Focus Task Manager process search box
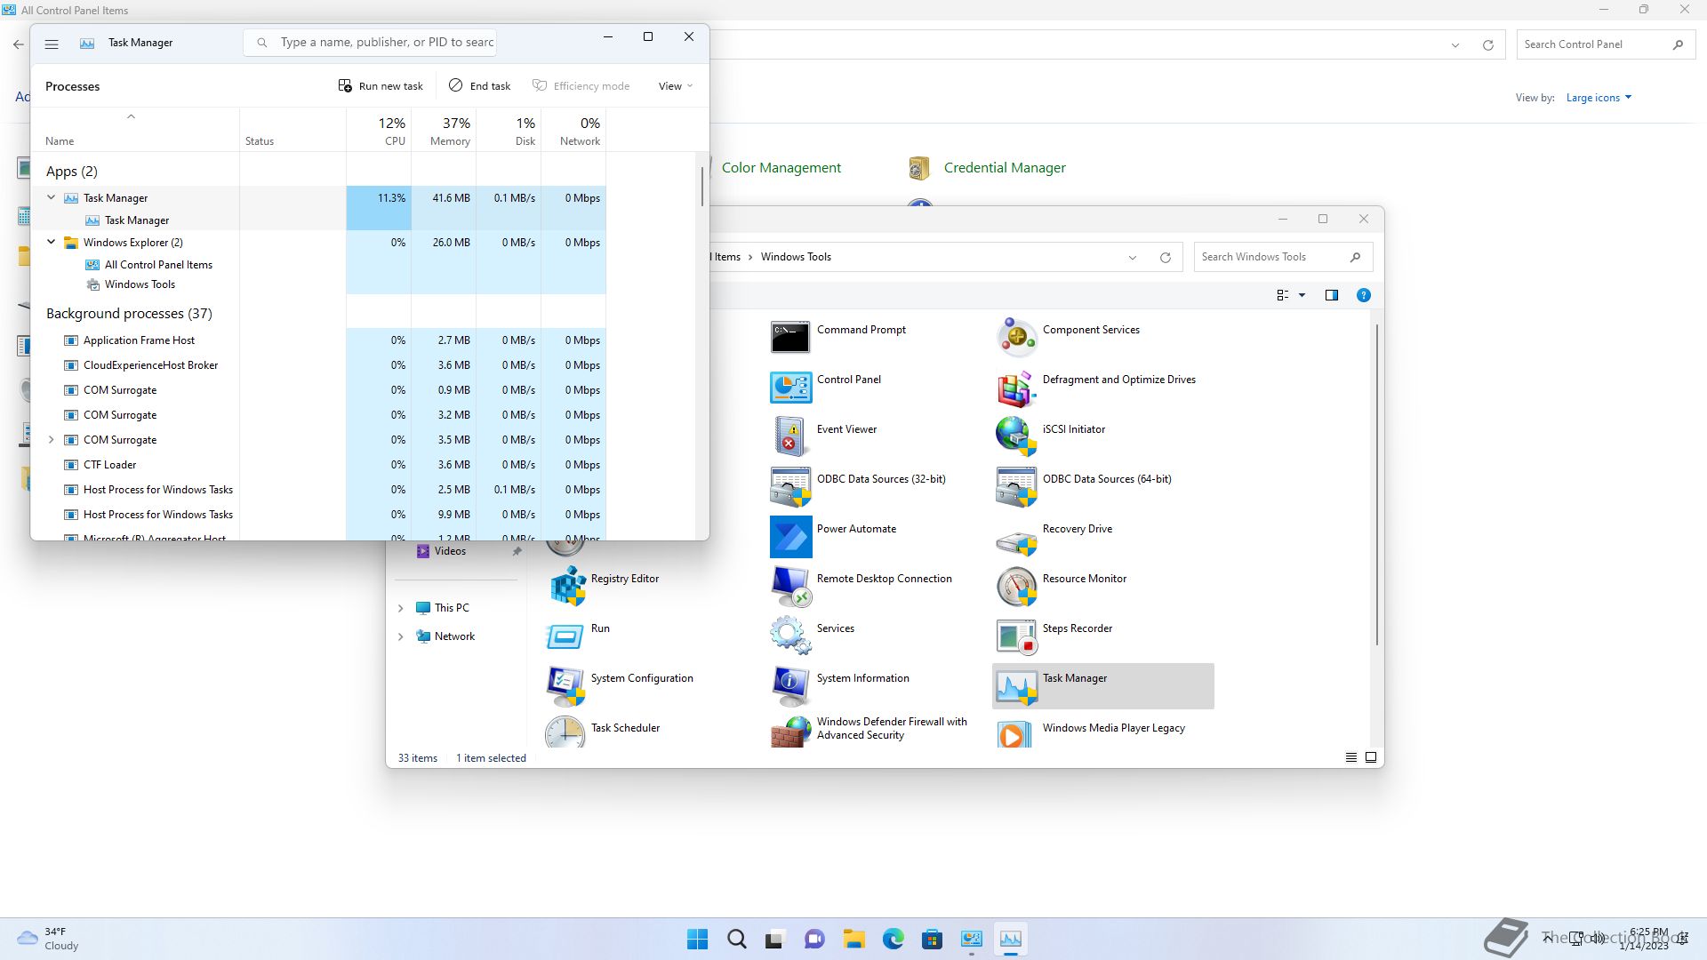Viewport: 1707px width, 960px height. (370, 43)
